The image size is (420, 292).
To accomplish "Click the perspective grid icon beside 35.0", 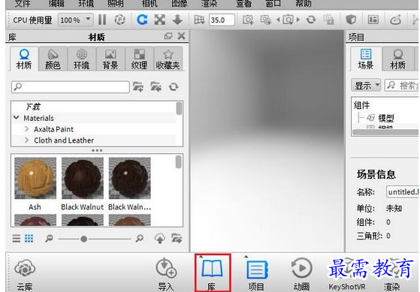I will [x=199, y=20].
